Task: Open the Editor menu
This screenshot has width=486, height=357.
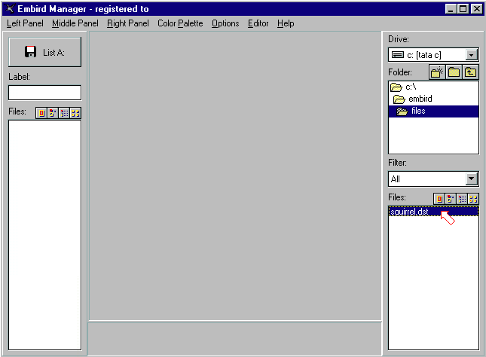Action: tap(258, 23)
